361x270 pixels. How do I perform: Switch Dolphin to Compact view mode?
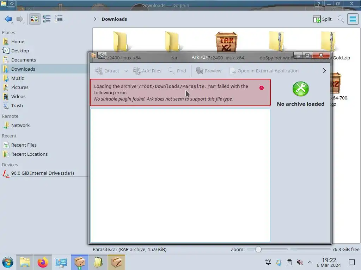(x=47, y=19)
